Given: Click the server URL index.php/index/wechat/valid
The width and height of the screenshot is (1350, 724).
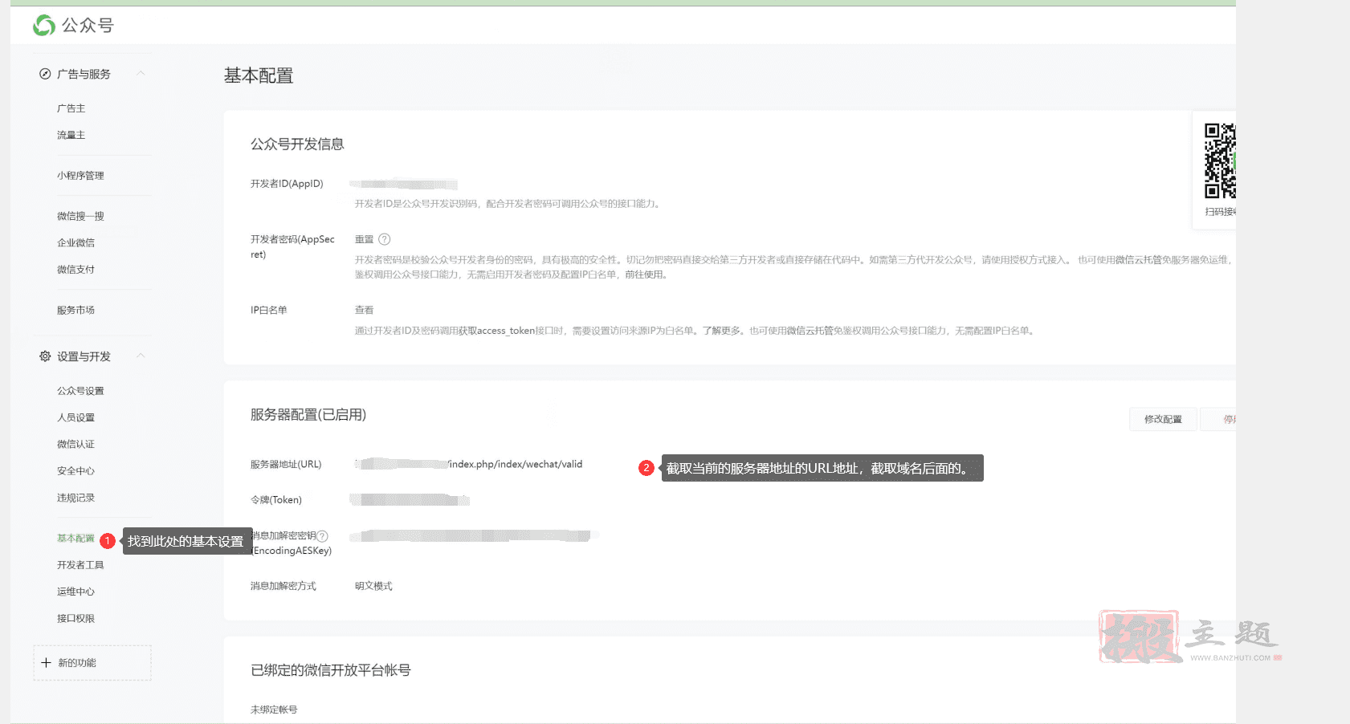Looking at the screenshot, I should click(x=515, y=464).
